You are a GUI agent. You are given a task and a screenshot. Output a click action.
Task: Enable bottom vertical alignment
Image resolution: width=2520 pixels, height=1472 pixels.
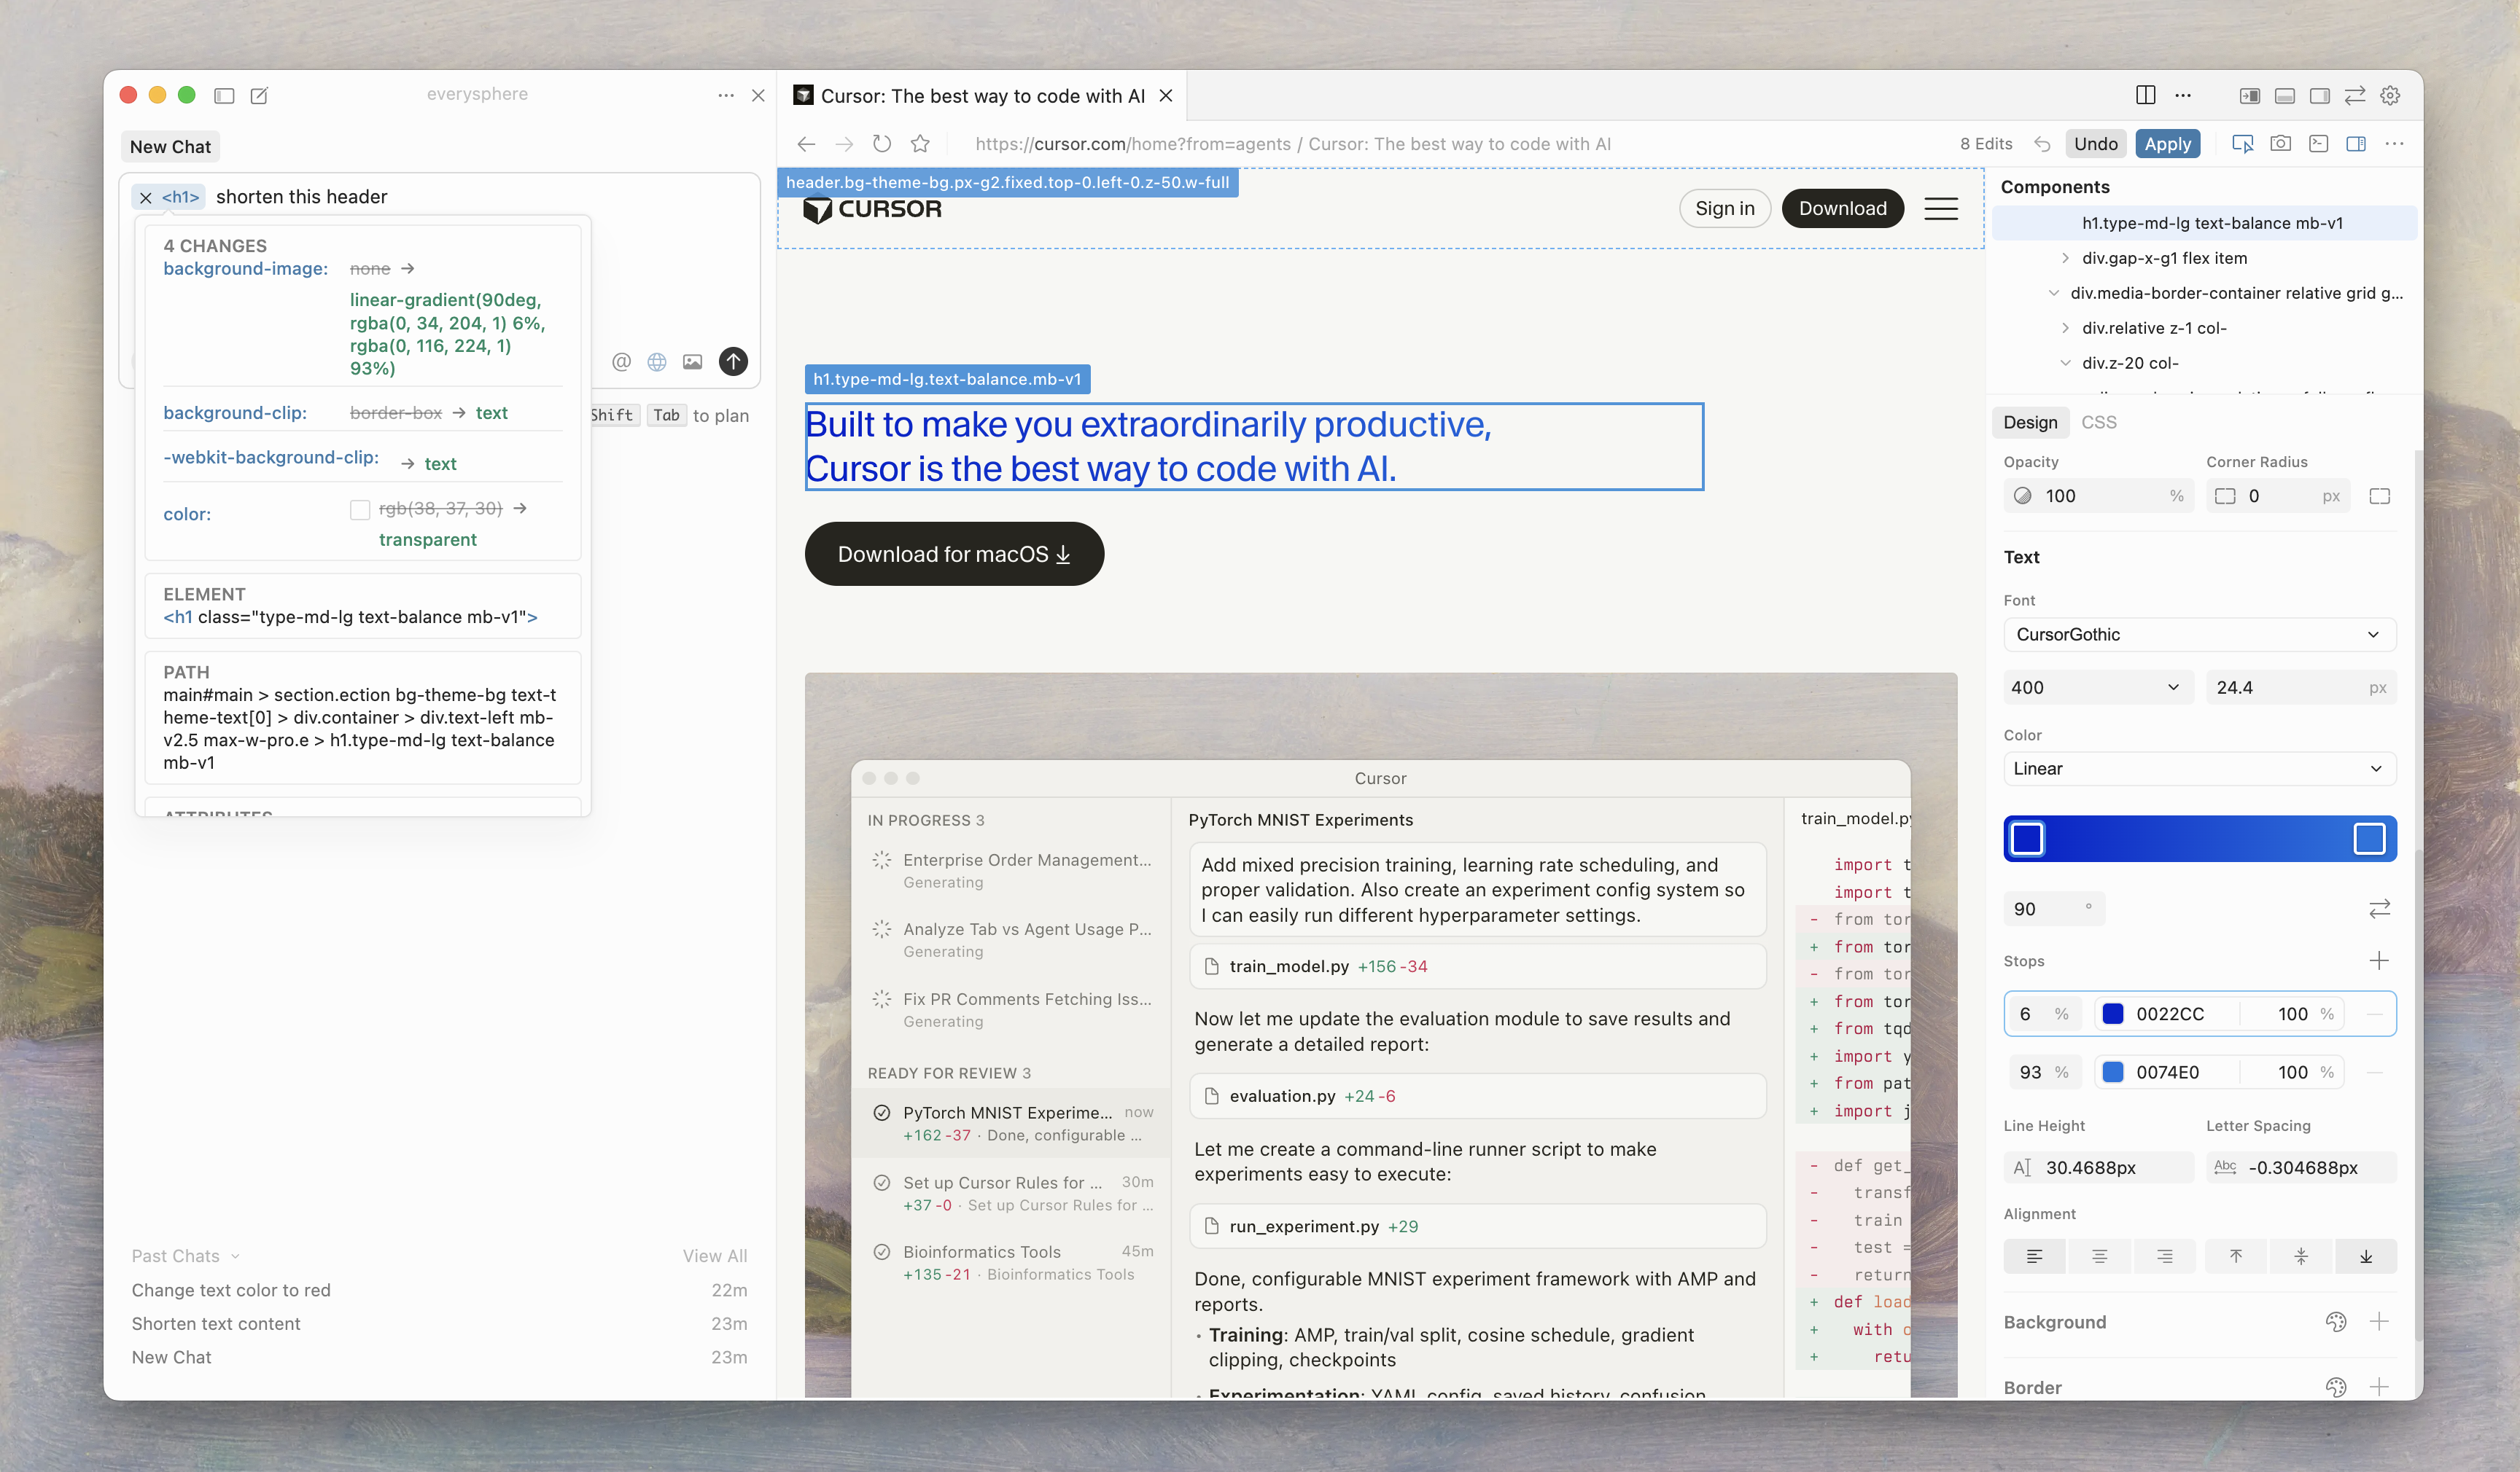(x=2366, y=1256)
